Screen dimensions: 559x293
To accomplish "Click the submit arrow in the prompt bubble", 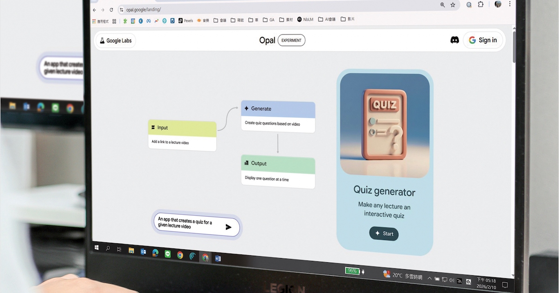I will tap(228, 227).
